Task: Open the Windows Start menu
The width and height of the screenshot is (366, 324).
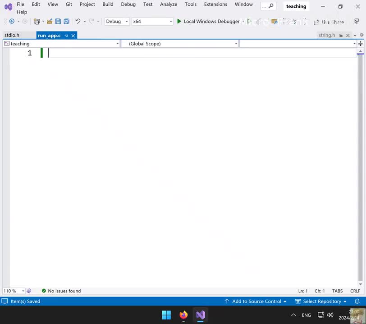Action: coord(166,315)
